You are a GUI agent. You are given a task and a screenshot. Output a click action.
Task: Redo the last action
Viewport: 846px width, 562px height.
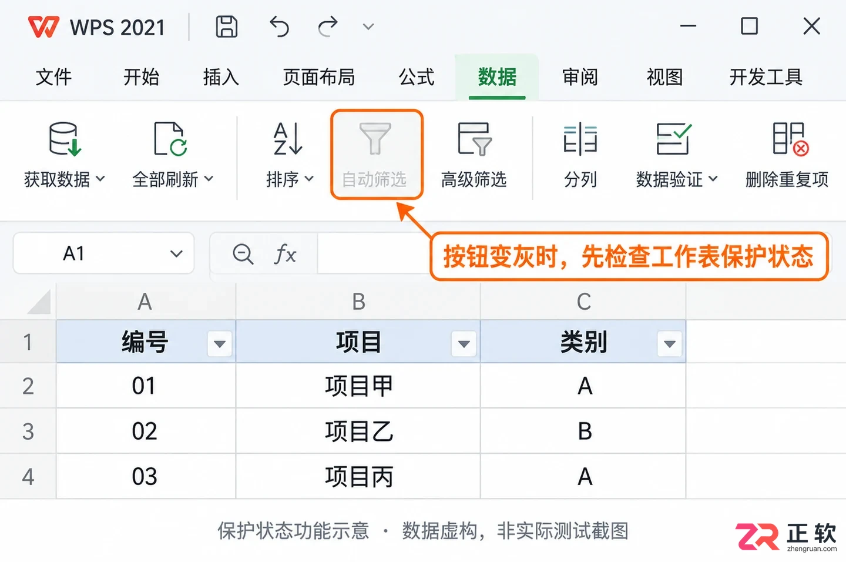[328, 26]
